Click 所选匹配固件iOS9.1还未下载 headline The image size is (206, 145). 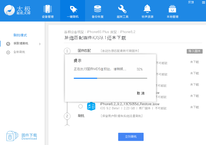point(95,38)
